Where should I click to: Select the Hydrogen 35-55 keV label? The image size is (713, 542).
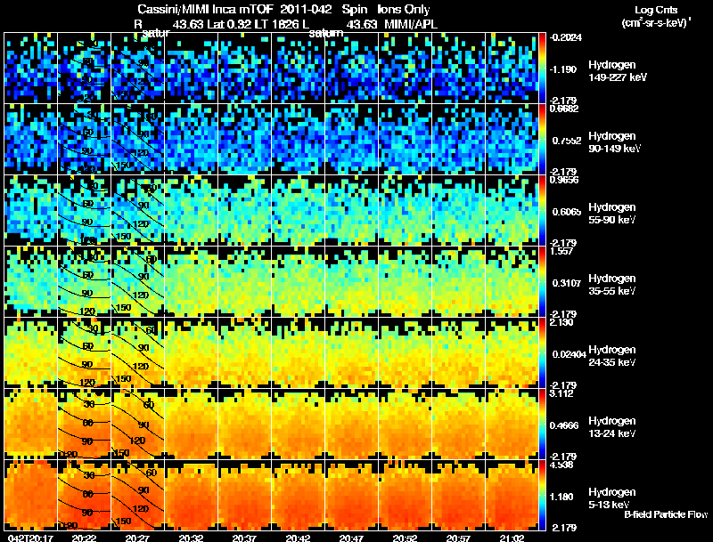(x=612, y=285)
